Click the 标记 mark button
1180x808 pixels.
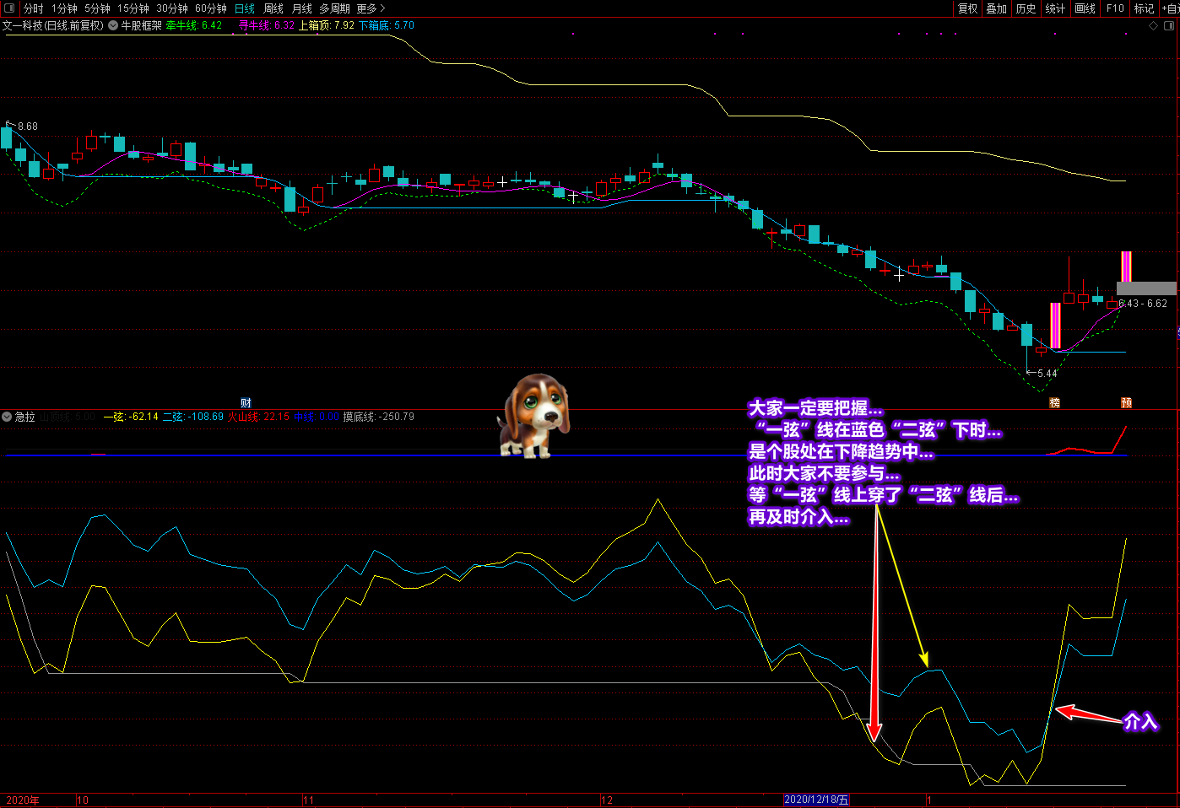[x=1144, y=8]
